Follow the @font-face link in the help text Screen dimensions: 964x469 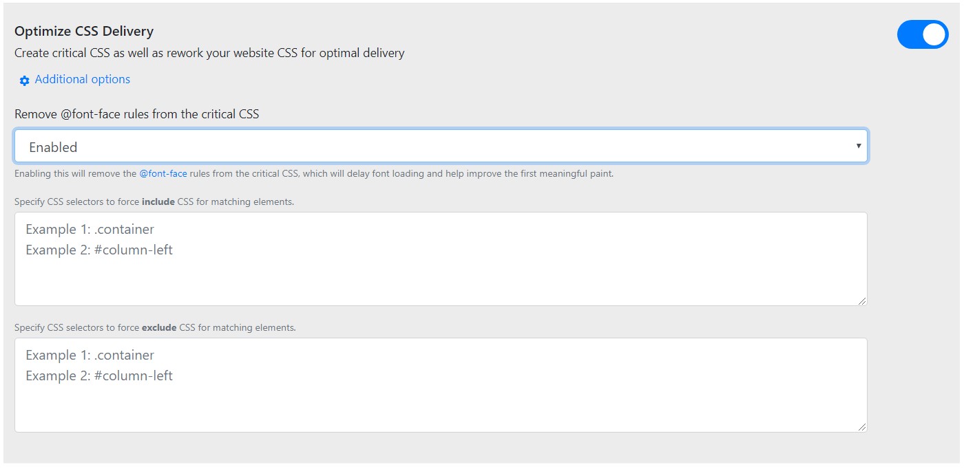(x=163, y=174)
